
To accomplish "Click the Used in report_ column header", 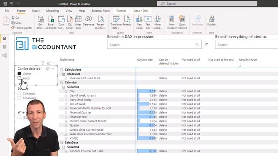I will (248, 60).
